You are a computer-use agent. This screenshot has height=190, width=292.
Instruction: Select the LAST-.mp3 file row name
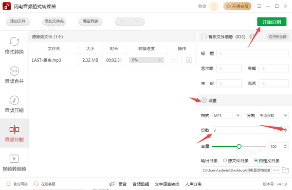point(46,60)
